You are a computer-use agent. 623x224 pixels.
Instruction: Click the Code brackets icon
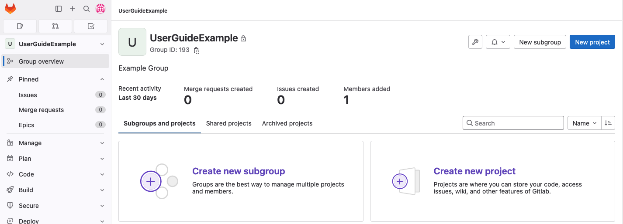click(x=10, y=174)
